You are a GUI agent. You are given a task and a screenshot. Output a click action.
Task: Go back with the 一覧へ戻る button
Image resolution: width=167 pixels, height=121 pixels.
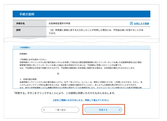[x=60, y=110]
